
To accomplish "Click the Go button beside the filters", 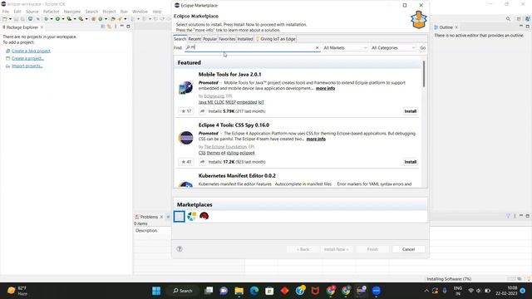I will [423, 48].
